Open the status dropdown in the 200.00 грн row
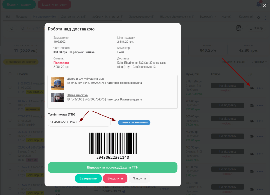Viewport: 270px width, 195px height. coord(228,118)
